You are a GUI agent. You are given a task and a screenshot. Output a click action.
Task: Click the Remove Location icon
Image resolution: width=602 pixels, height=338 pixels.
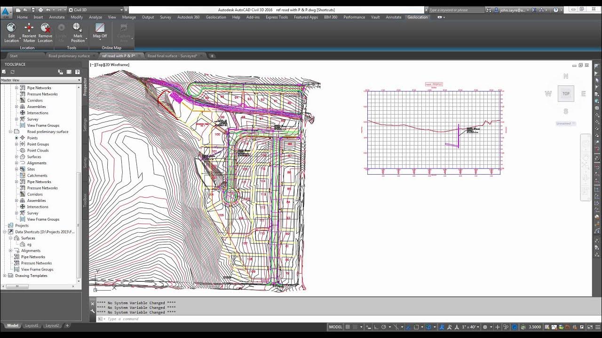(x=45, y=32)
